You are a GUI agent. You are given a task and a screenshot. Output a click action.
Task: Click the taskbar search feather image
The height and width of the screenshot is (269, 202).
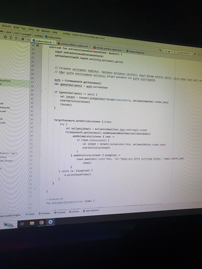9,225
